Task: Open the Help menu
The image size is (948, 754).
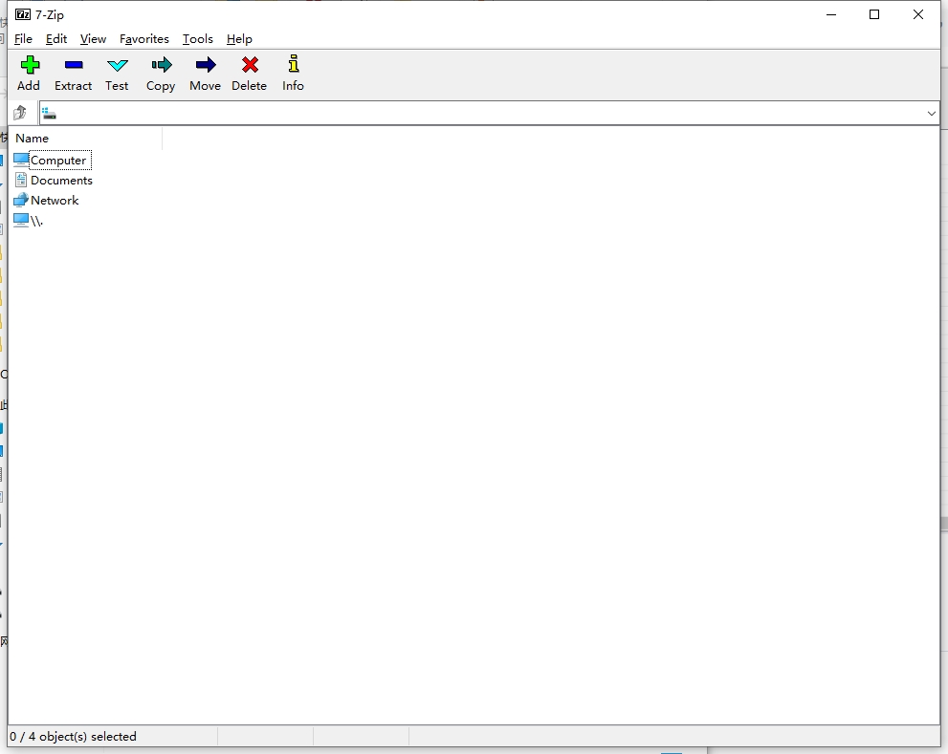Action: pos(239,38)
